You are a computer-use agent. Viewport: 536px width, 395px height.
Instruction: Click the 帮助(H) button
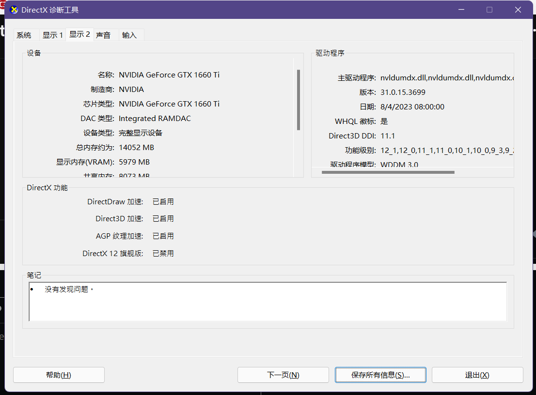[x=59, y=375]
